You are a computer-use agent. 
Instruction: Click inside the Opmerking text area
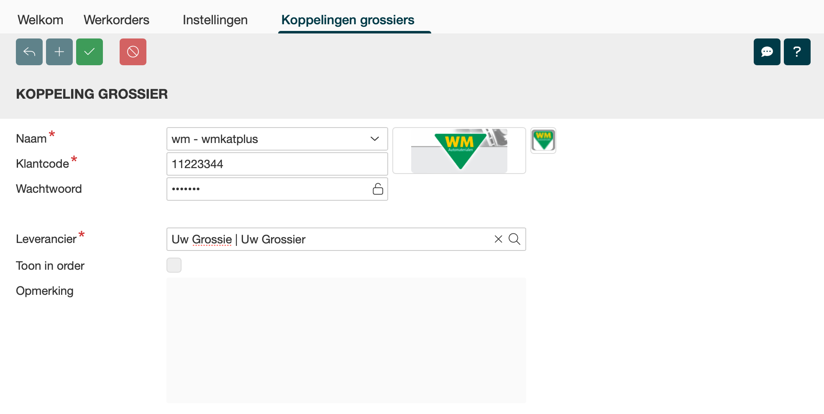346,340
